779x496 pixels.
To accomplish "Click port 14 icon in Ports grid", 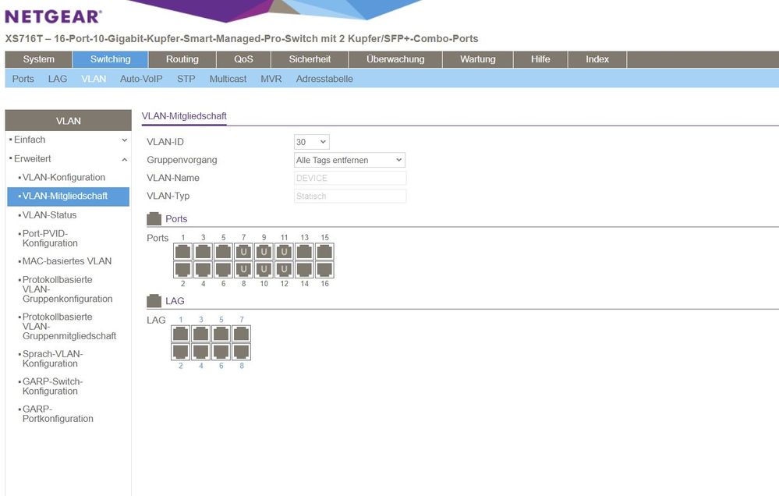I will coord(304,270).
